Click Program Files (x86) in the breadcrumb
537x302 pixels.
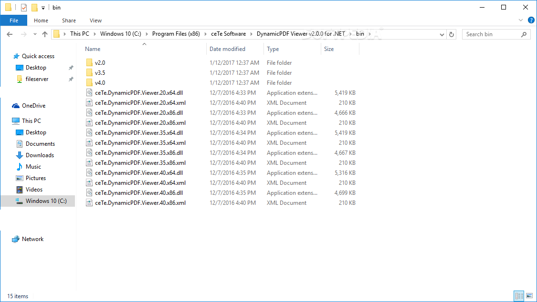tap(176, 34)
